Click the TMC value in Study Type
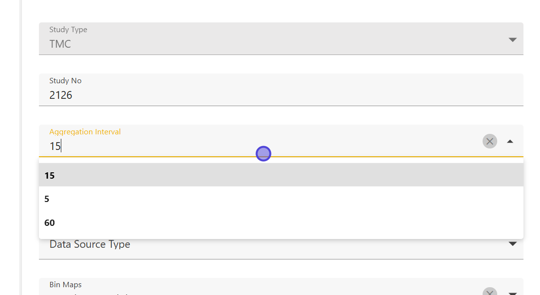540x295 pixels. [60, 44]
